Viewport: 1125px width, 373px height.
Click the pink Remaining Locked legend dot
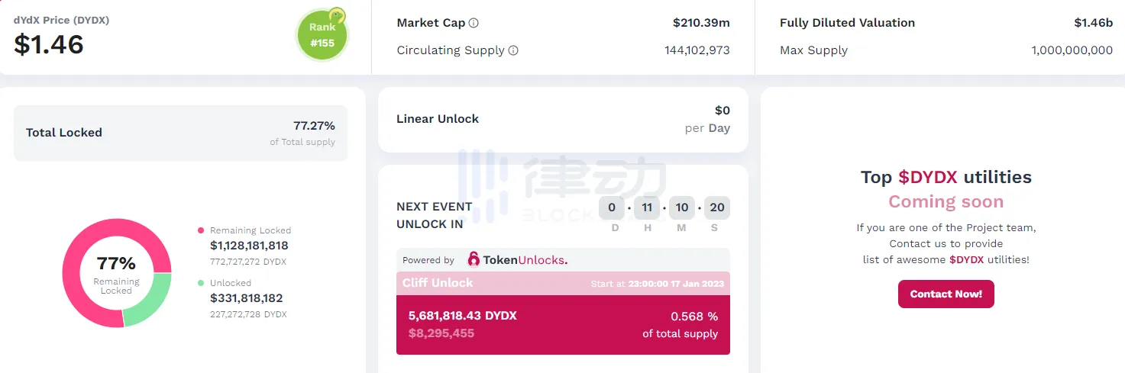(x=201, y=230)
